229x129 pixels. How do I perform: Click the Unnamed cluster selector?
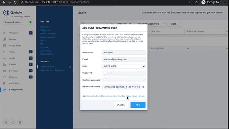(18, 22)
